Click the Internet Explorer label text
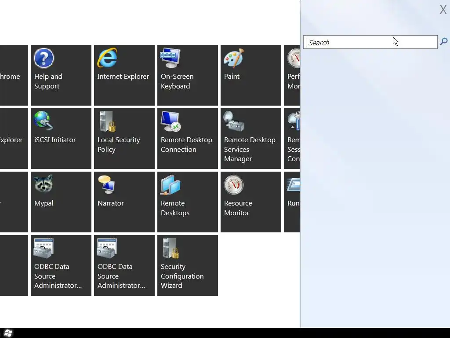The image size is (450, 338). tap(123, 77)
